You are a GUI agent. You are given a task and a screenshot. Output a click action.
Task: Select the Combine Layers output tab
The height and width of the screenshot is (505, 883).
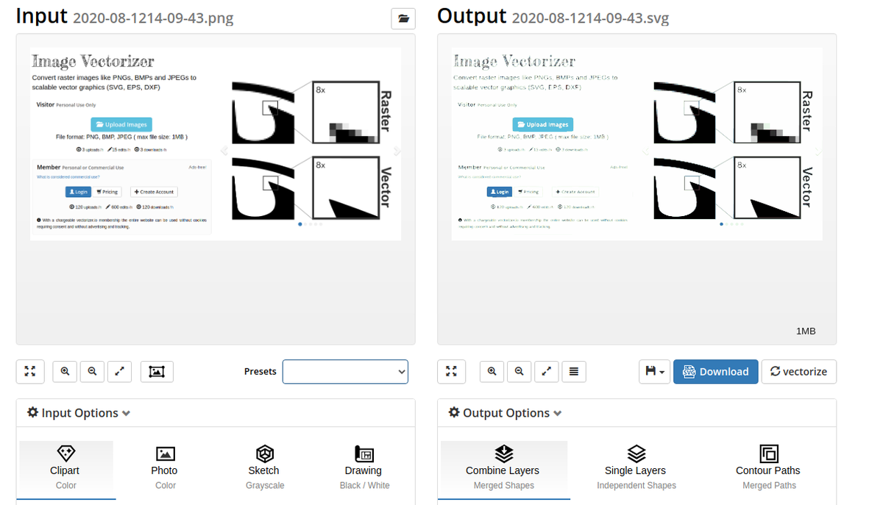[x=504, y=470]
